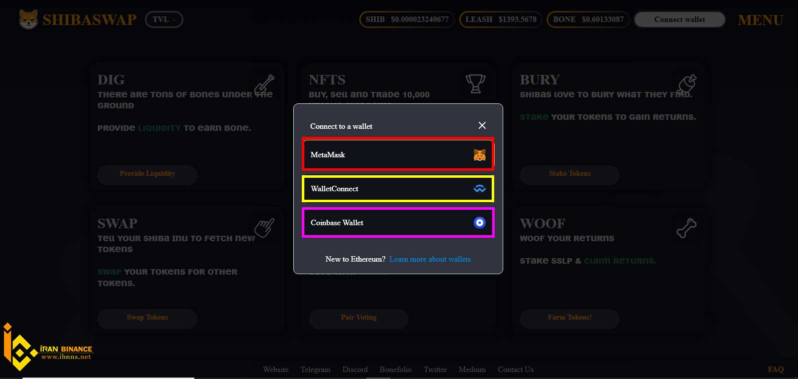Choose the Coinbase Wallet option
The height and width of the screenshot is (379, 798).
coord(398,223)
